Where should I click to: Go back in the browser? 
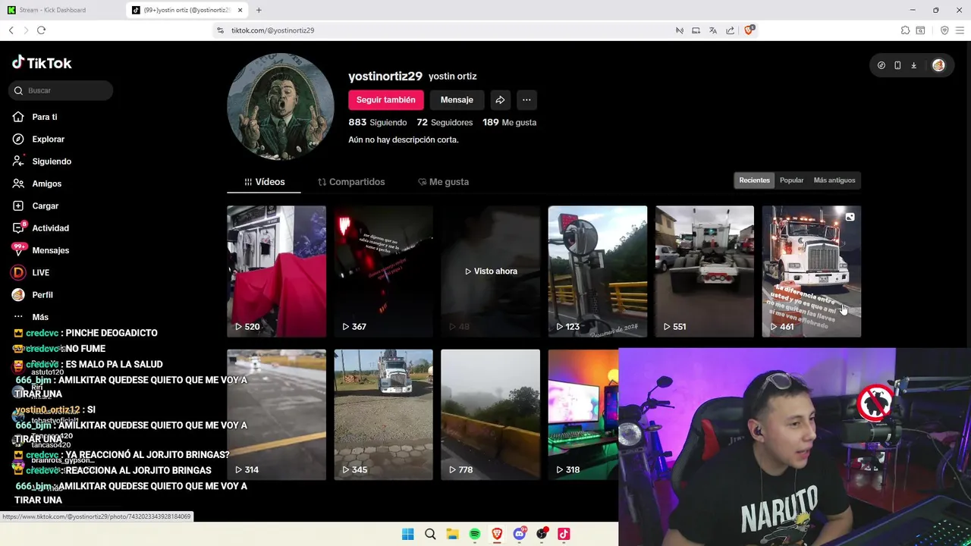pos(11,30)
